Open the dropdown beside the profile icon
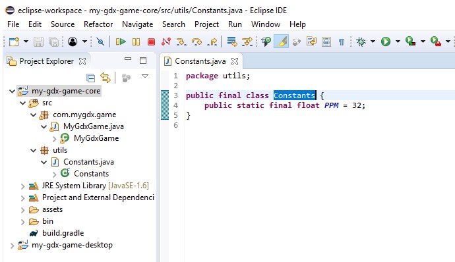 tap(84, 41)
